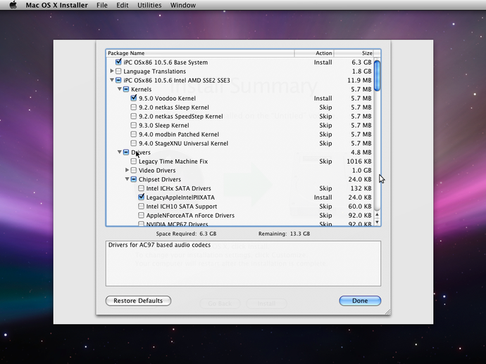Viewport: 486px width, 364px height.
Task: Select the LegacyAppleIntelPIIXATA row text
Action: (180, 197)
